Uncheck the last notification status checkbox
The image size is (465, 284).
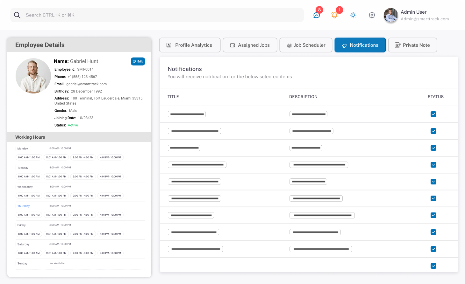[x=433, y=266]
